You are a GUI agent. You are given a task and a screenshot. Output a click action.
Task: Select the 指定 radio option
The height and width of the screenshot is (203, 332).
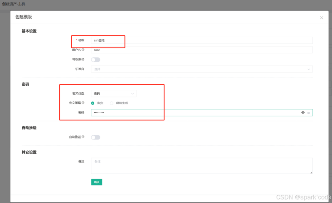pyautogui.click(x=93, y=103)
